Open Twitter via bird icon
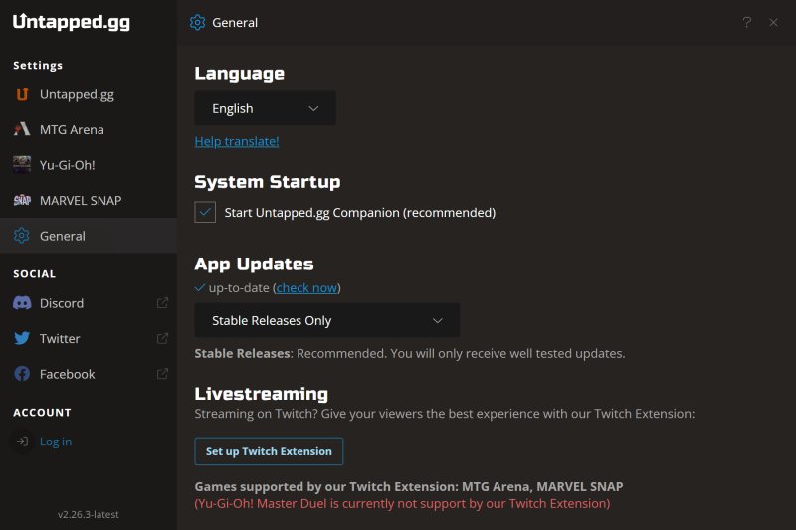The image size is (796, 530). [x=22, y=338]
